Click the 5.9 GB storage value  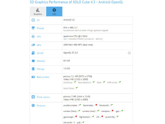pos(67,69)
